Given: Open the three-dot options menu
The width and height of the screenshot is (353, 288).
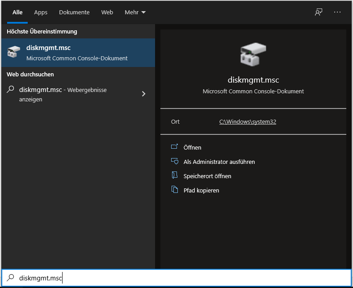Looking at the screenshot, I should click(x=337, y=13).
